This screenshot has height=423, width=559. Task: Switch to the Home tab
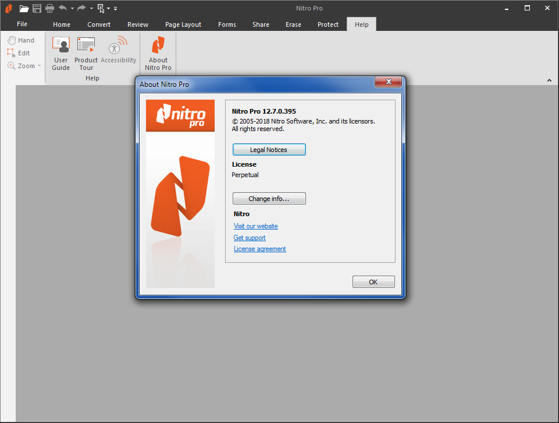(62, 24)
